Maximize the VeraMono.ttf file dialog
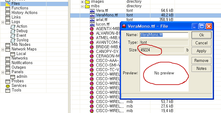Viewport: 221px width, 113px height. (x=202, y=26)
